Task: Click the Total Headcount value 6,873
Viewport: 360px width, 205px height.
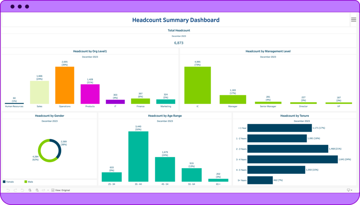Action: (x=179, y=43)
